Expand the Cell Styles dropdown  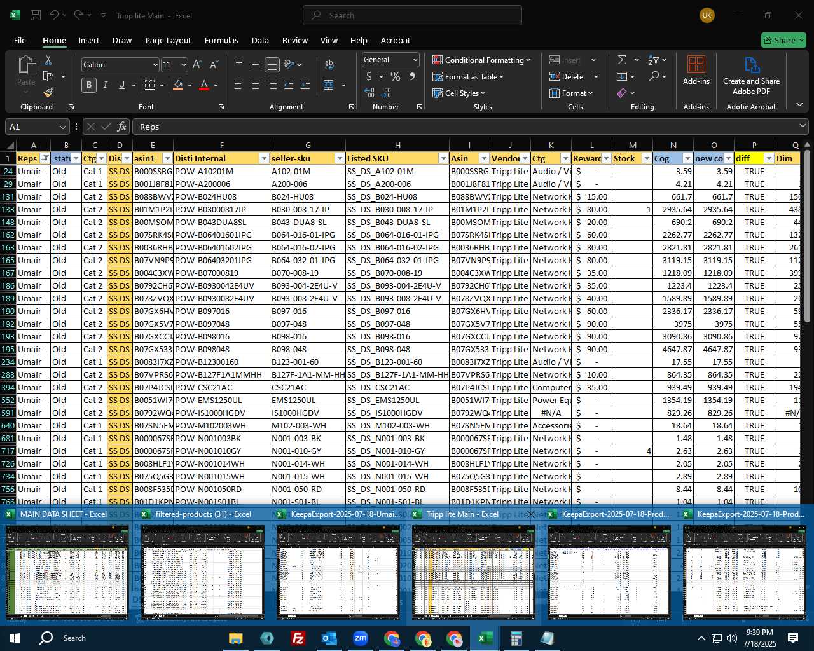[x=459, y=93]
